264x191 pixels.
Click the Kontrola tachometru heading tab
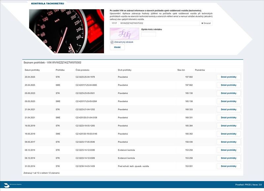(48, 3)
